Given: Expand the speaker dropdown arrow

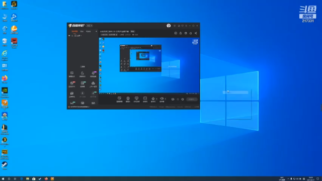Looking at the screenshot, I should (166, 99).
